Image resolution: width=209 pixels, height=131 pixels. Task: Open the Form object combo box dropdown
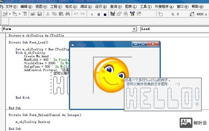pyautogui.click(x=134, y=29)
